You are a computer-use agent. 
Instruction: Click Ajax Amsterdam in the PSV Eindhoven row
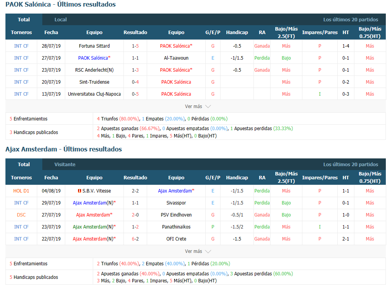(x=93, y=215)
